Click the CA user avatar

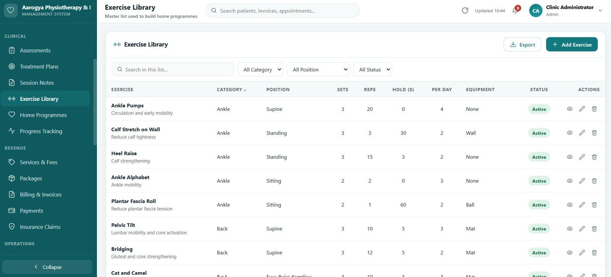tap(536, 11)
